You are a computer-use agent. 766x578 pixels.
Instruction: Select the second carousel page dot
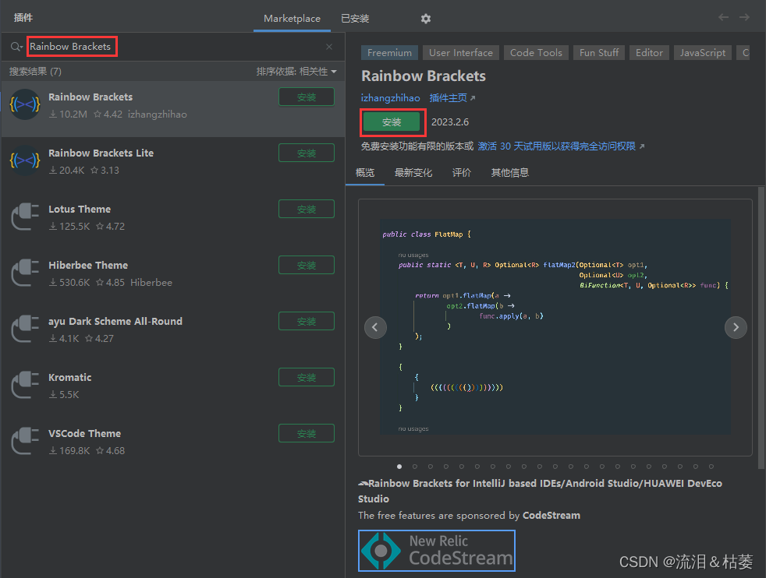pos(415,467)
